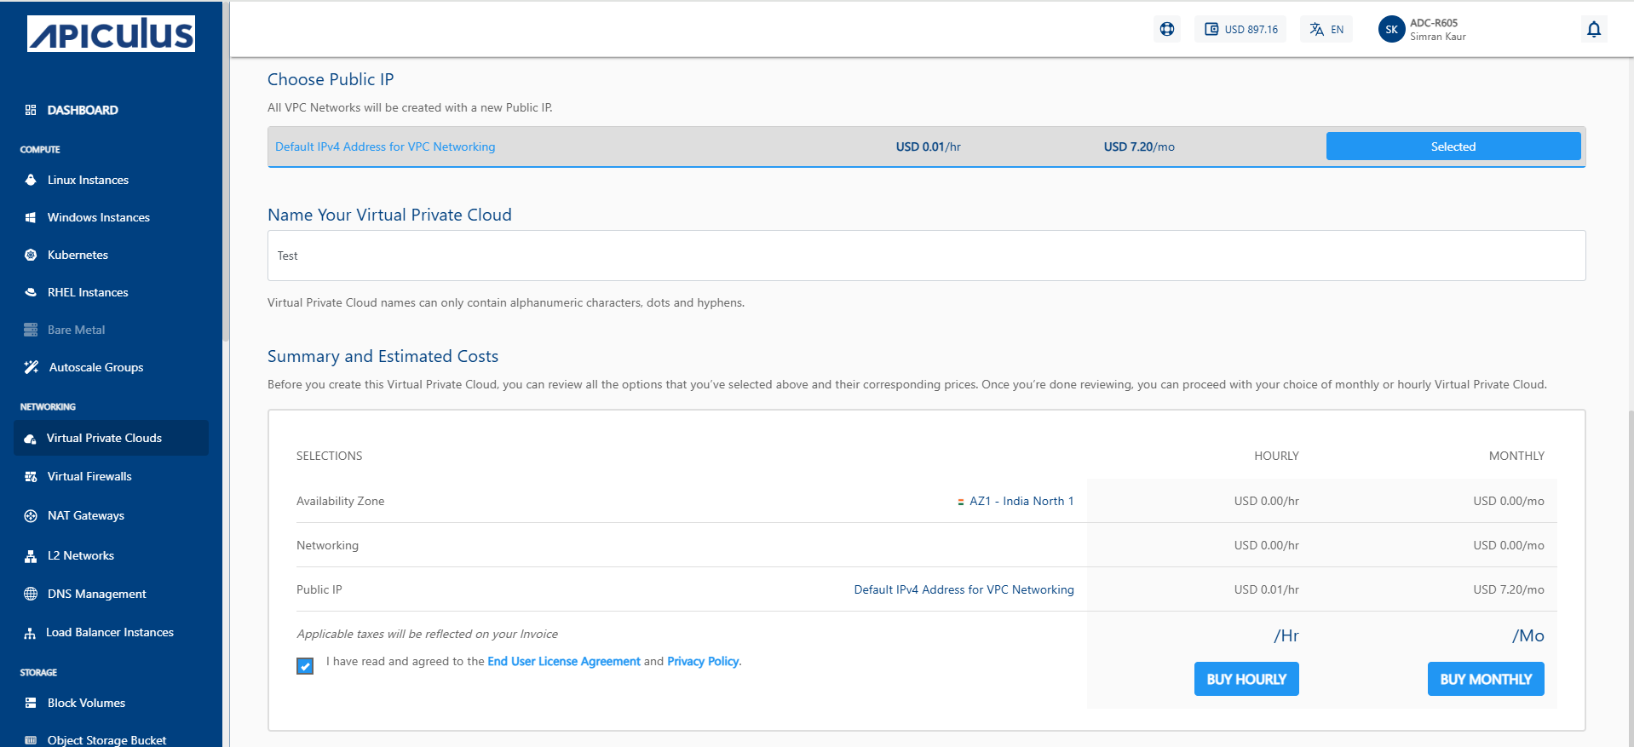Click the Apiculus logo

[111, 34]
